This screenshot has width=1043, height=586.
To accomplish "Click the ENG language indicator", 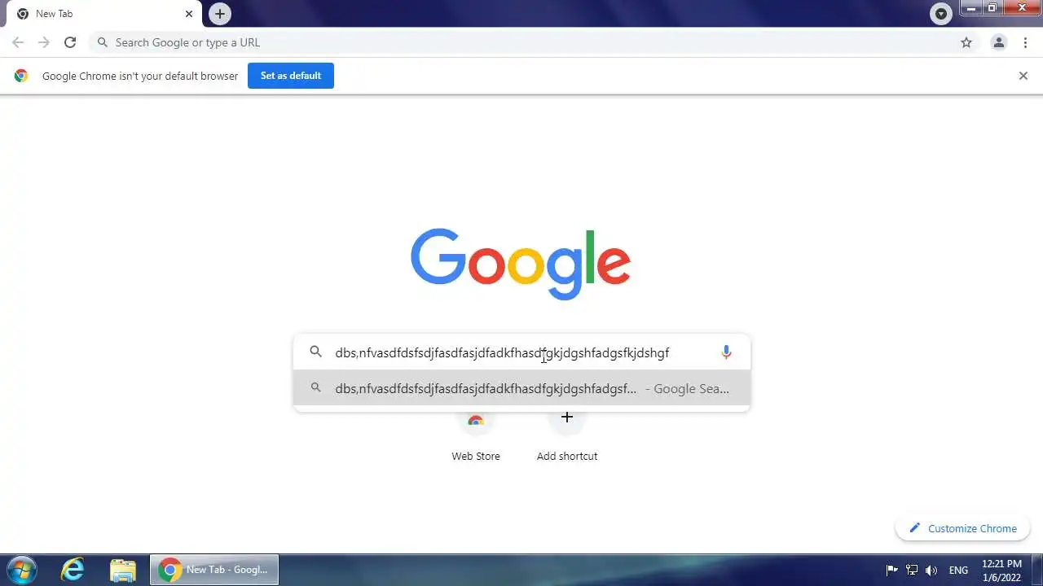I will tap(958, 570).
